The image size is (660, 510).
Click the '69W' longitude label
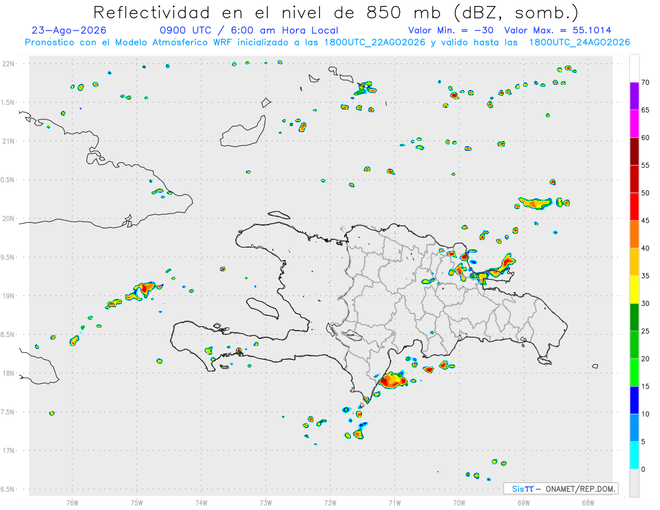(x=524, y=503)
